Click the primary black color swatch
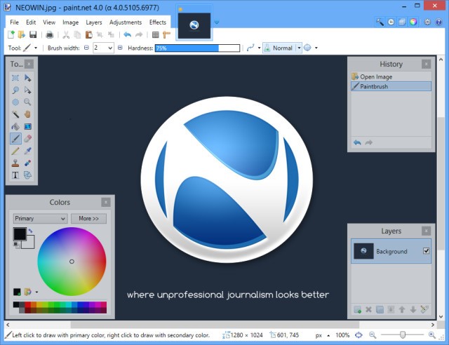 [x=20, y=234]
